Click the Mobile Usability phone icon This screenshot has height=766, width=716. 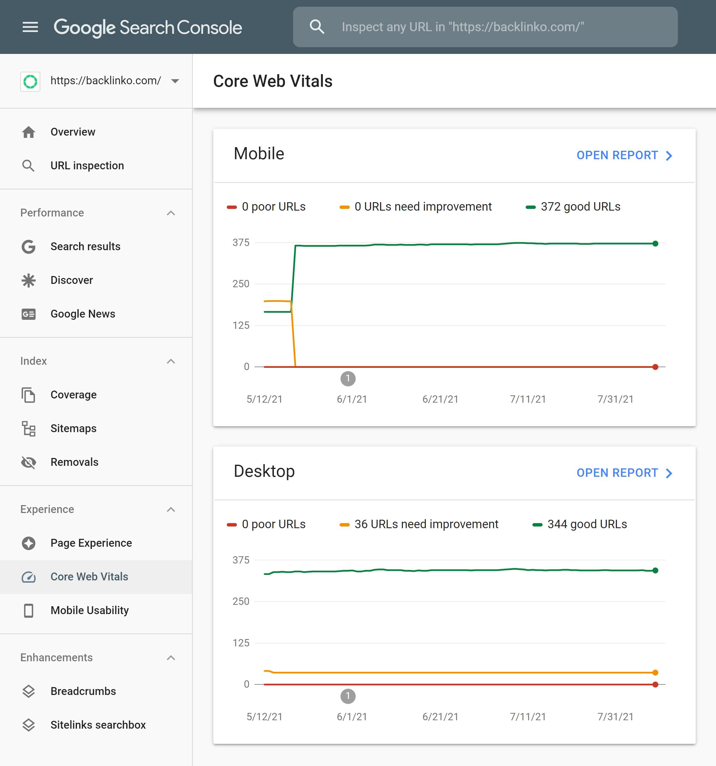(29, 610)
